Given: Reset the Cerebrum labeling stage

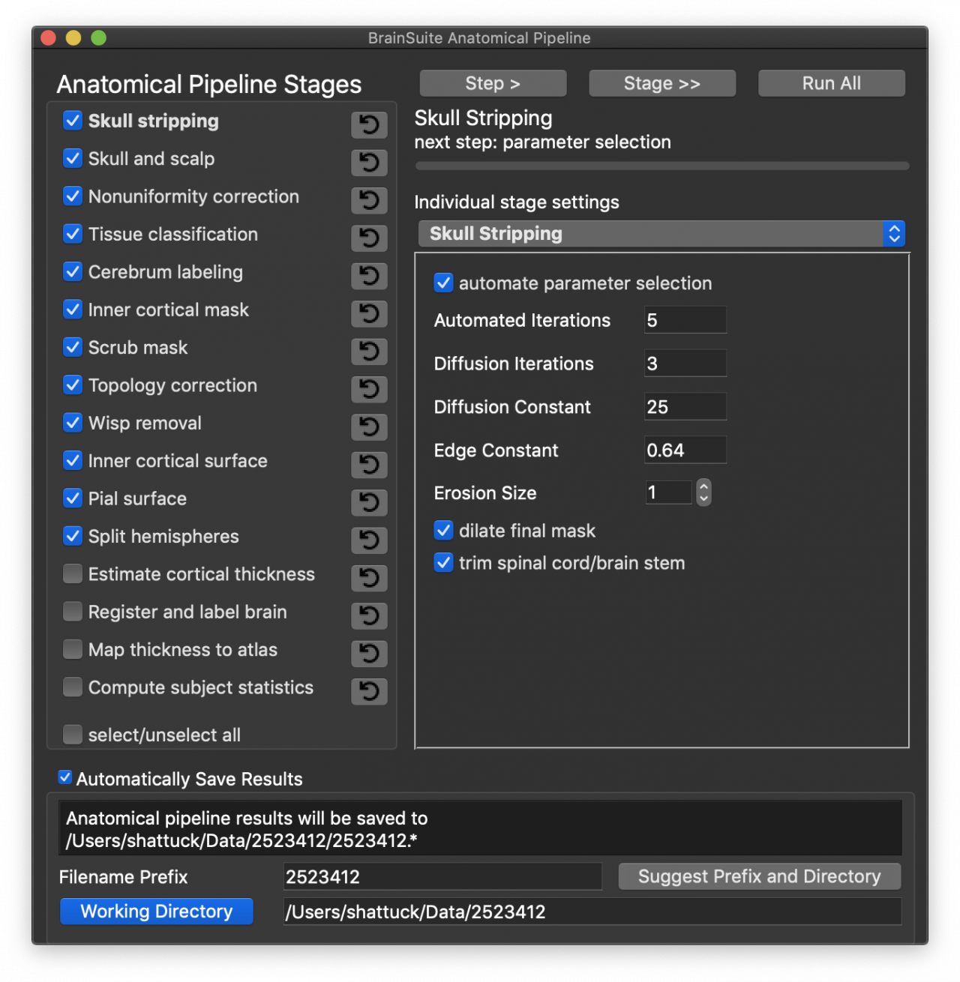Looking at the screenshot, I should pos(368,276).
